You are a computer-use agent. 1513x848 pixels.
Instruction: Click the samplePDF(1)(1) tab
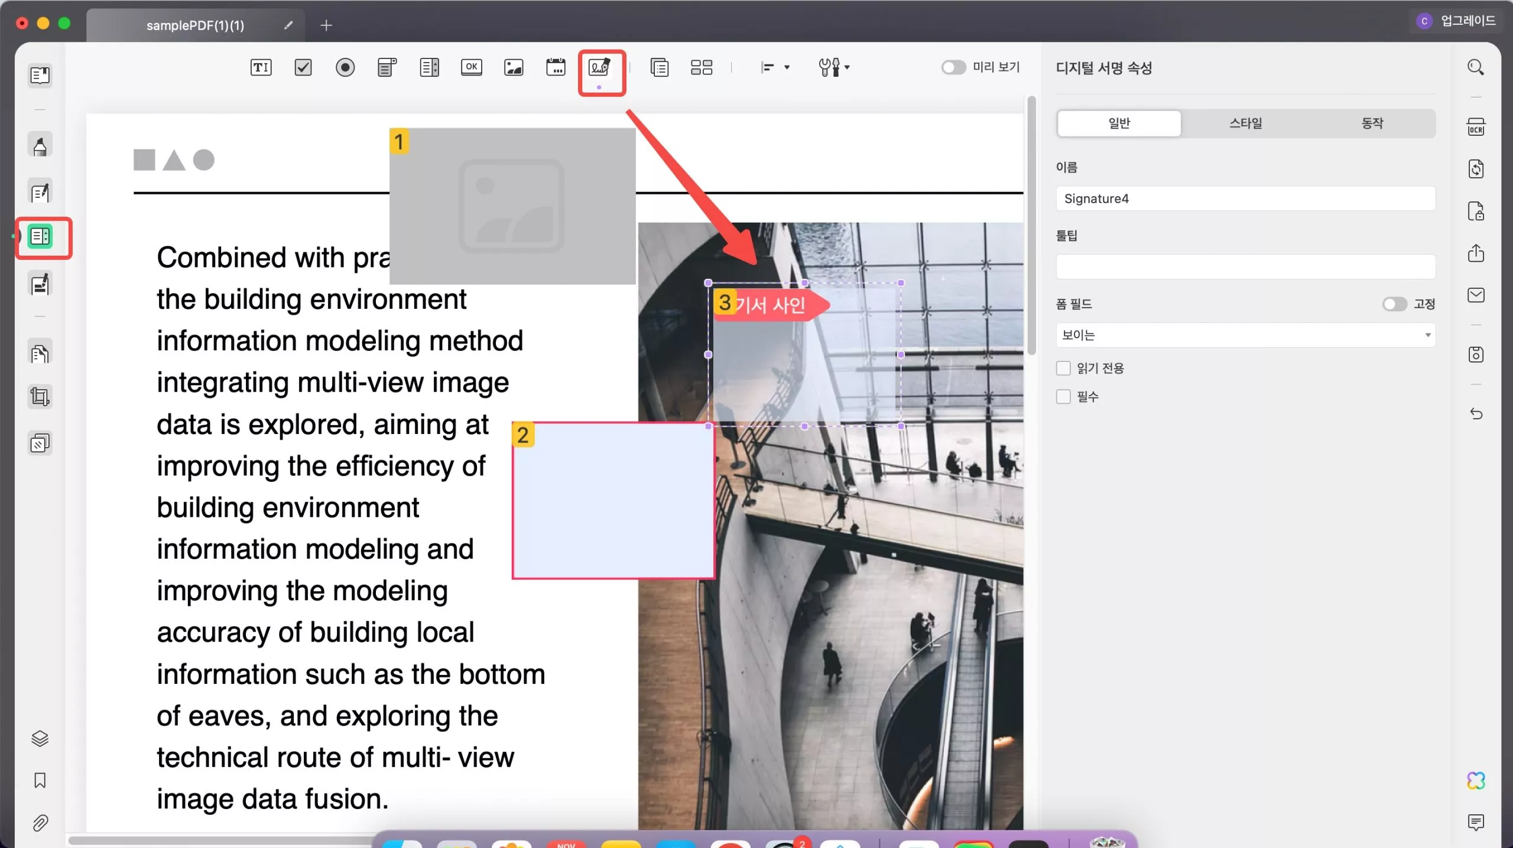[195, 25]
